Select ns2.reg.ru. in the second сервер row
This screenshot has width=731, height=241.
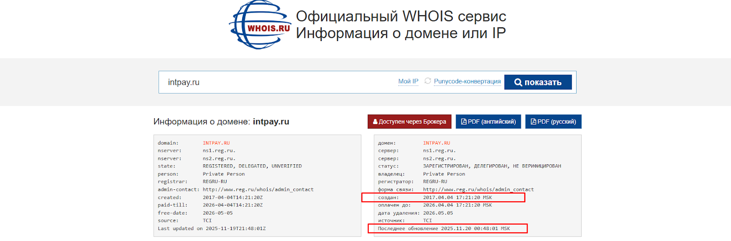(x=440, y=158)
